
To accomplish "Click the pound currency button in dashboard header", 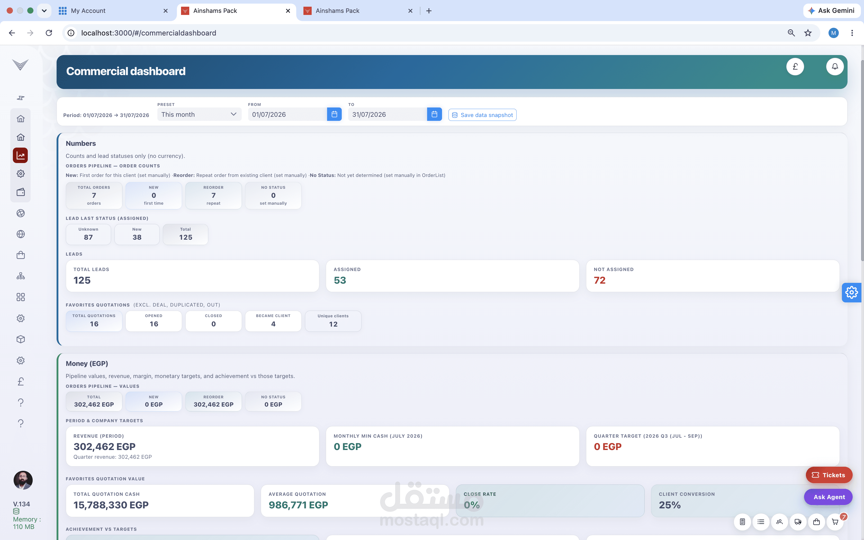I will tap(795, 67).
